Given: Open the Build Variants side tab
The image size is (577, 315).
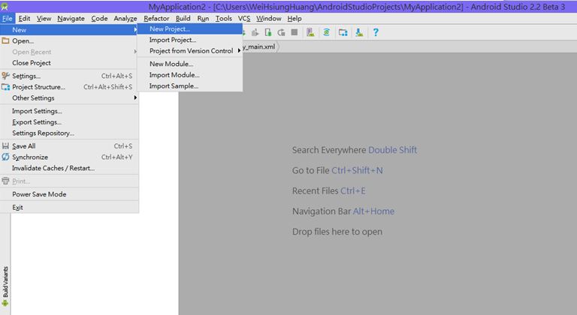Looking at the screenshot, I should pyautogui.click(x=5, y=286).
